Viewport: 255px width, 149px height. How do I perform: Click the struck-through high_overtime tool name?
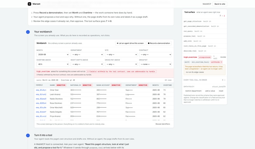[x=190, y=57]
